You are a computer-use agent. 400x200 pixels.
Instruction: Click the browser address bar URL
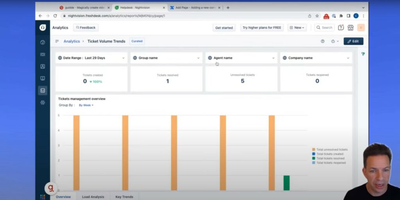(116, 16)
